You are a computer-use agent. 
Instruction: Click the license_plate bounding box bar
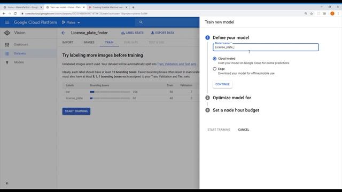[110, 98]
